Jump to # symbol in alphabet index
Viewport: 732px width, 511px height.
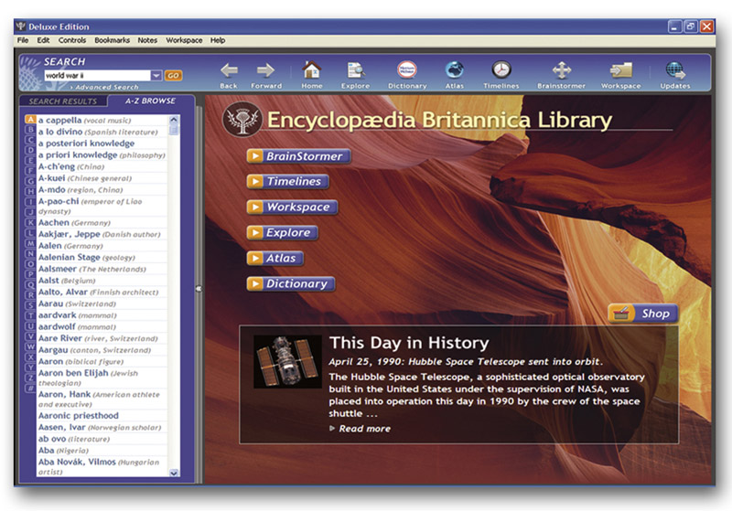click(30, 388)
